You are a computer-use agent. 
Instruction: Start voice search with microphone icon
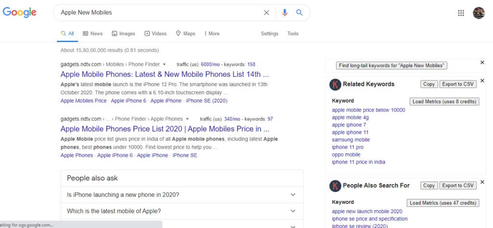[x=285, y=13]
